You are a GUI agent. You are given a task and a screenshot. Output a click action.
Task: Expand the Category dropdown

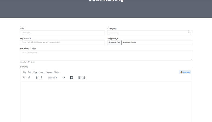click(150, 33)
